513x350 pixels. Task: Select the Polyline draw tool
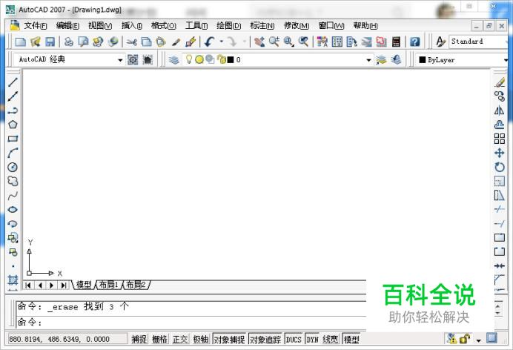13,110
